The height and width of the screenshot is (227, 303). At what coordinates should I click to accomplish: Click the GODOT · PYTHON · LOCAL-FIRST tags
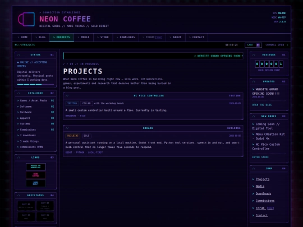[x=84, y=152]
